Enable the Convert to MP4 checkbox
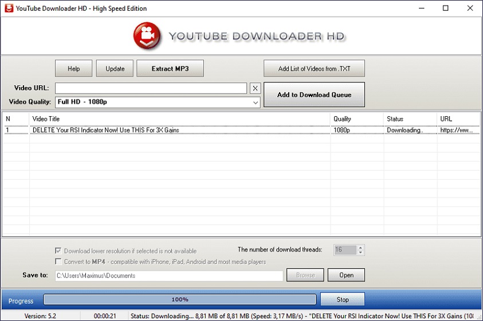The width and height of the screenshot is (483, 321). coord(58,261)
